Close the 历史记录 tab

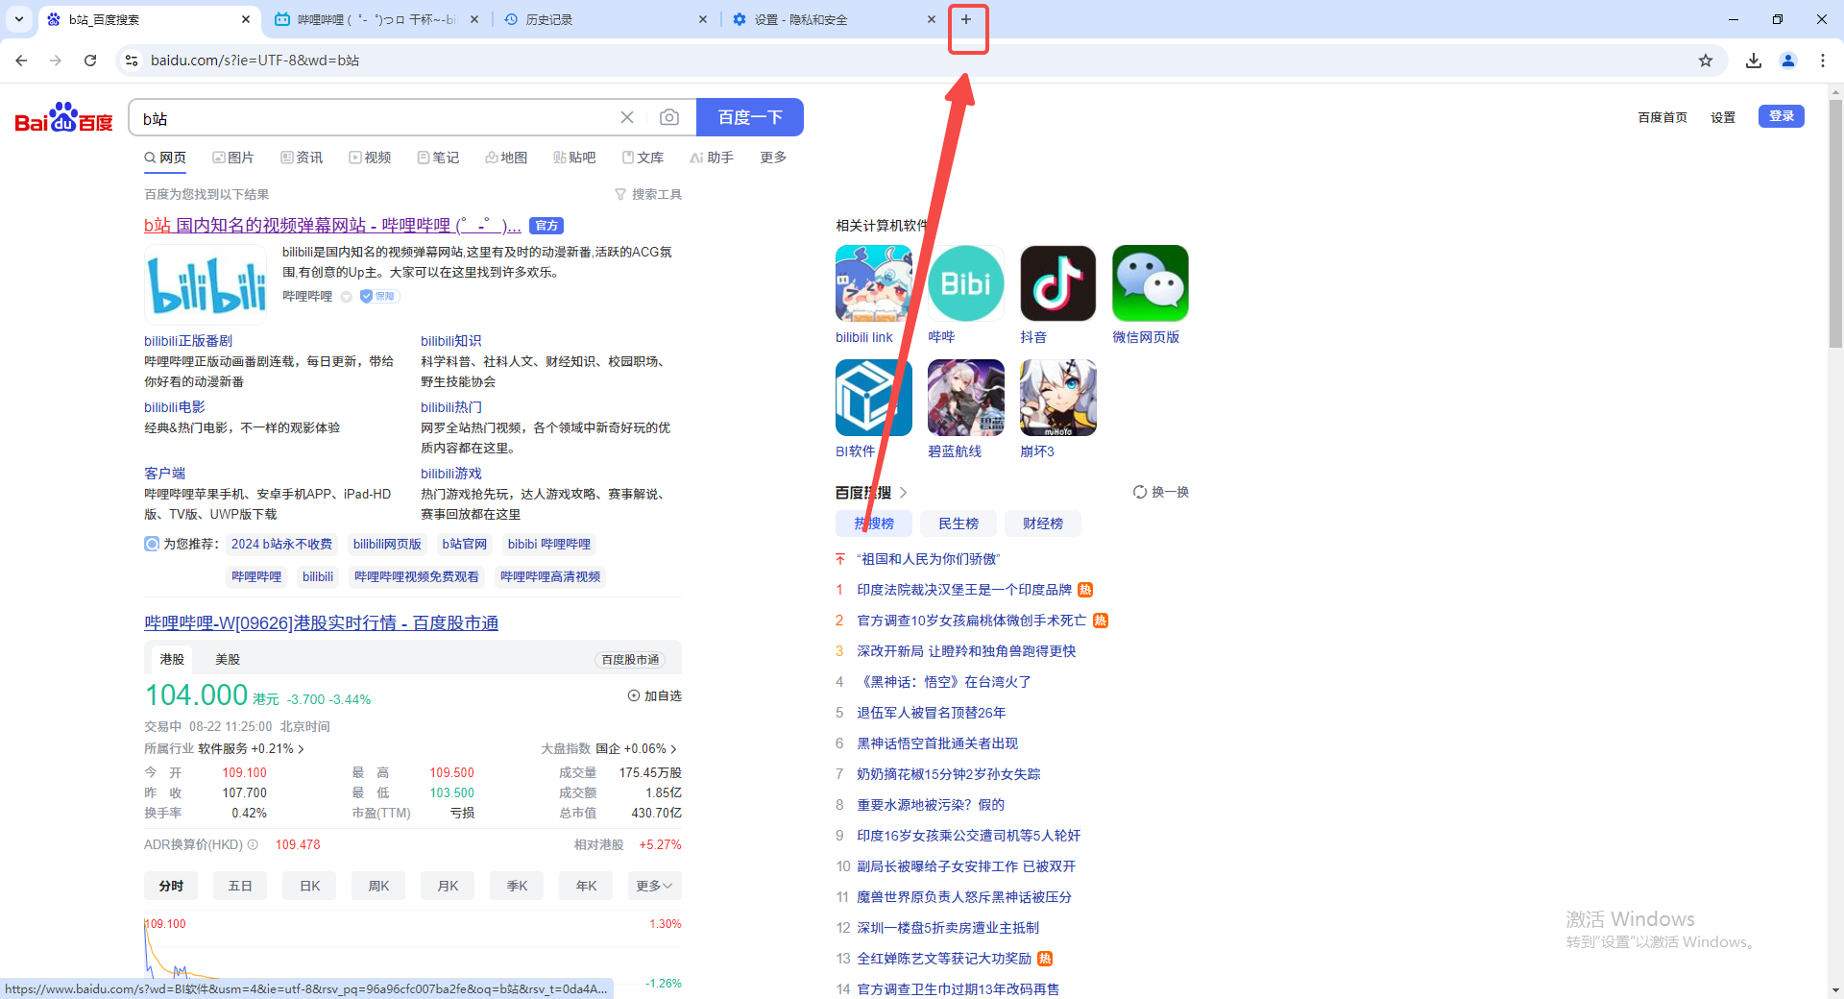[703, 19]
